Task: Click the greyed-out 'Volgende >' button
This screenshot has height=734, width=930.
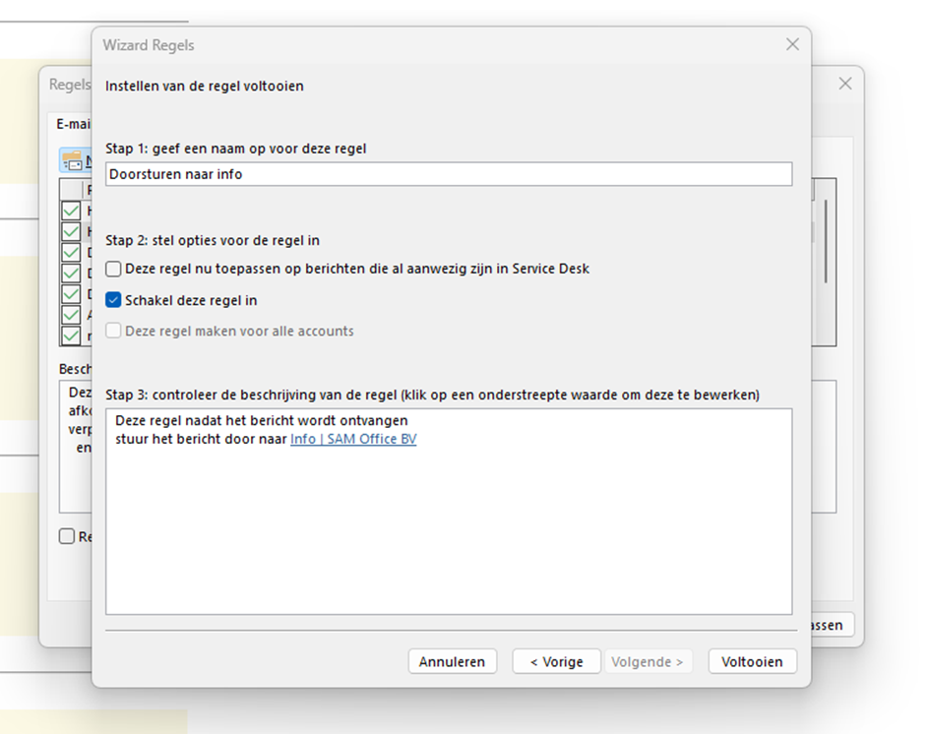Action: (647, 661)
